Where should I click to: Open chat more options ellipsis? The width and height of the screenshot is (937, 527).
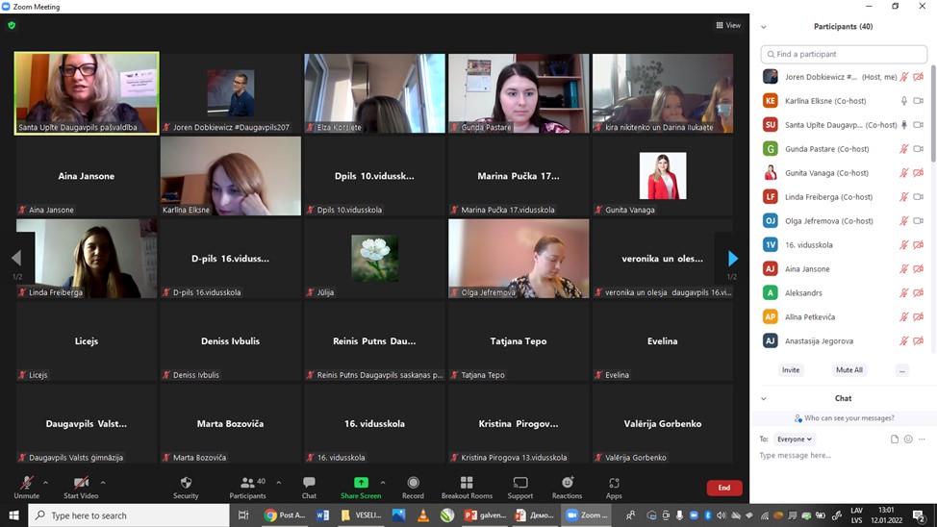click(922, 439)
